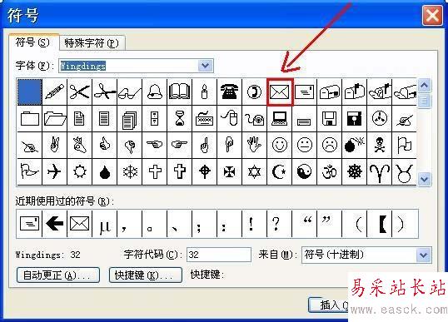Click the symbol grid scroll up arrow
Image resolution: width=448 pixels, height=322 pixels.
425,86
